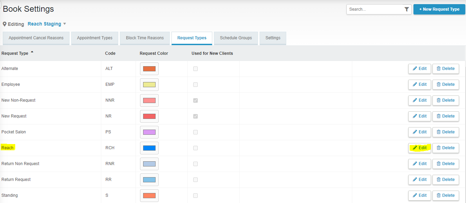Delete the Pocket Salon request type
Viewport: 466px width, 203px height.
[x=446, y=132]
